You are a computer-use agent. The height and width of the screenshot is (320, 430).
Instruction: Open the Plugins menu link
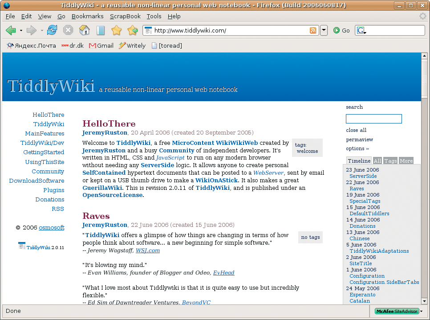coord(54,190)
